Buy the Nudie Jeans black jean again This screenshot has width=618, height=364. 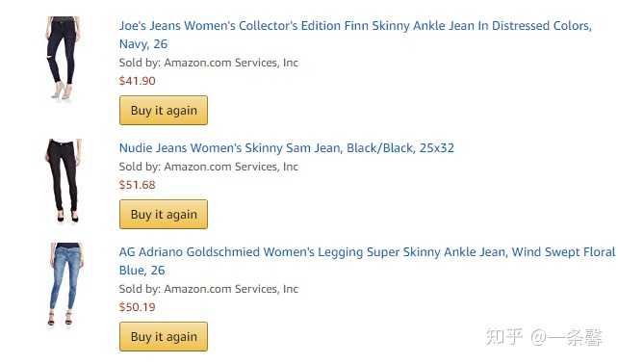[164, 215]
